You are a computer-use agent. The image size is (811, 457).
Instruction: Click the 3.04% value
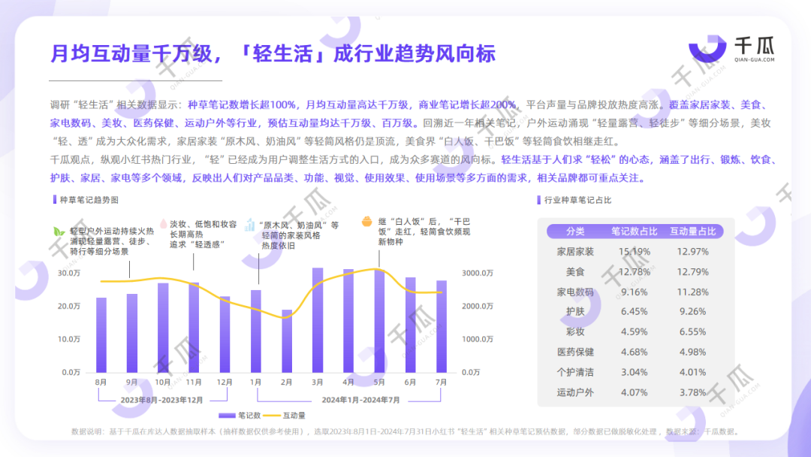click(x=634, y=372)
